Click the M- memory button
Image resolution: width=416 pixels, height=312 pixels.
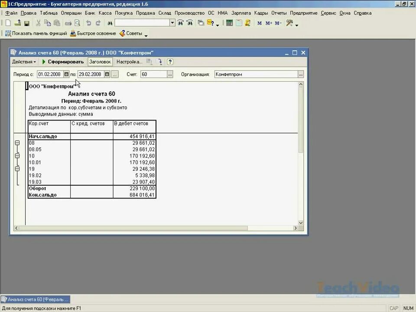coord(278,23)
